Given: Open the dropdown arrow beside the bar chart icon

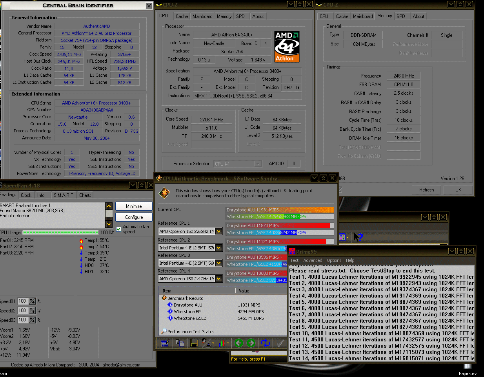Looking at the screenshot, I should (228, 343).
